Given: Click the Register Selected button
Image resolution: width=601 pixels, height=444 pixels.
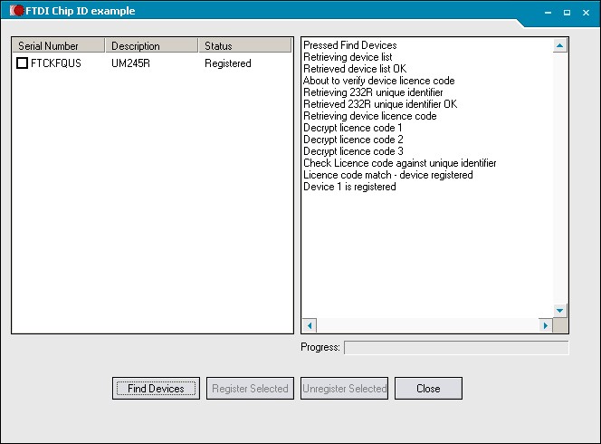Looking at the screenshot, I should [250, 389].
